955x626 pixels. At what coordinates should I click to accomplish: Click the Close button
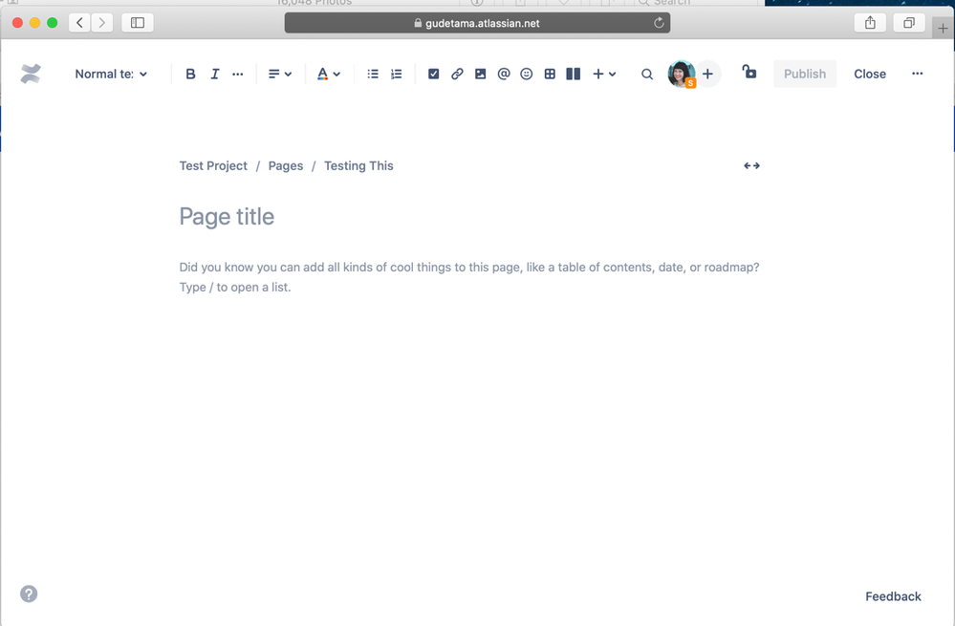[870, 74]
